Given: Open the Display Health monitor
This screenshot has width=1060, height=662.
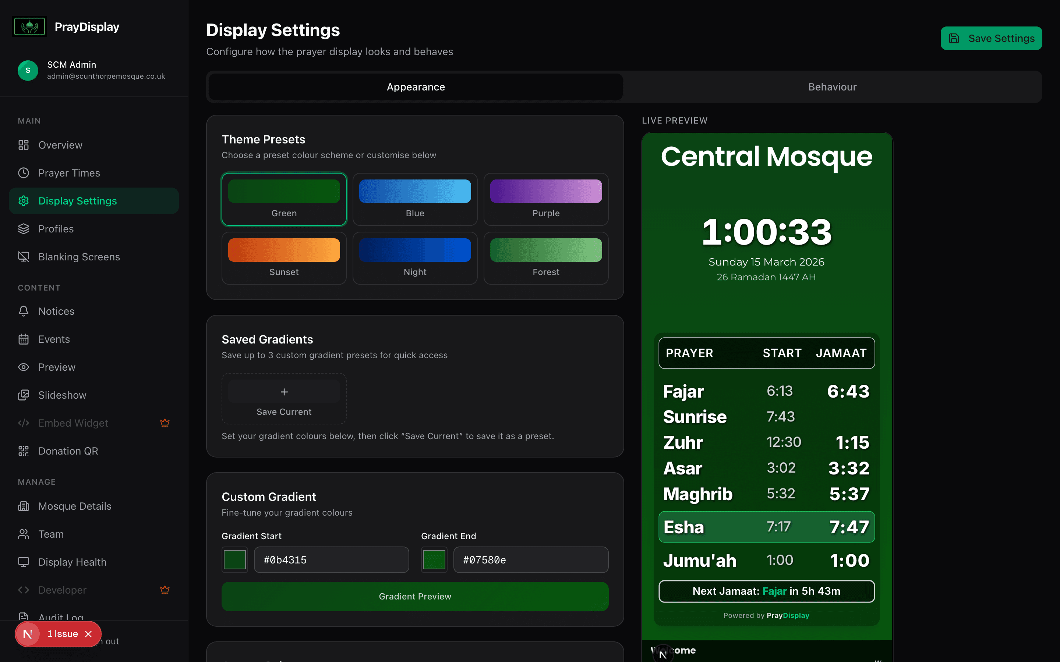Looking at the screenshot, I should (72, 562).
